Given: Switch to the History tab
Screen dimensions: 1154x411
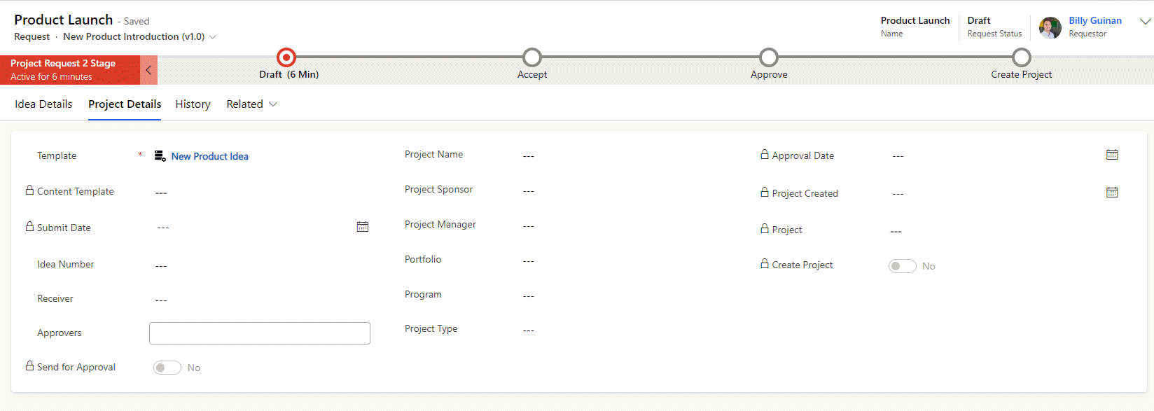Looking at the screenshot, I should [193, 104].
